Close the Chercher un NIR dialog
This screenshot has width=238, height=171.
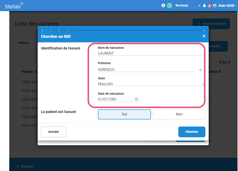(x=204, y=36)
